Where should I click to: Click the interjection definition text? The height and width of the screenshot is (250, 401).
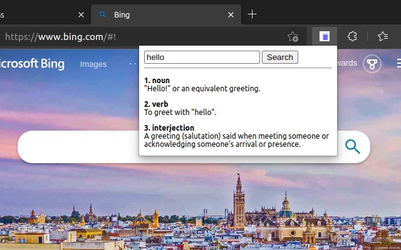236,140
